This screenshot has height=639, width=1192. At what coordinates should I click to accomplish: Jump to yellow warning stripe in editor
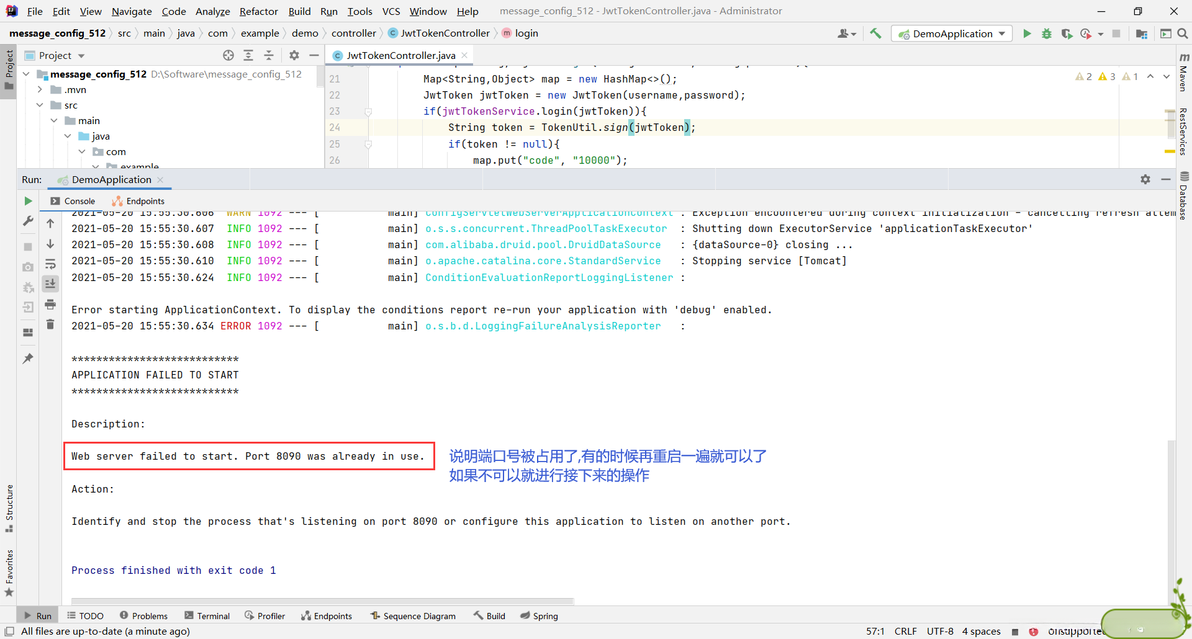click(x=1170, y=151)
